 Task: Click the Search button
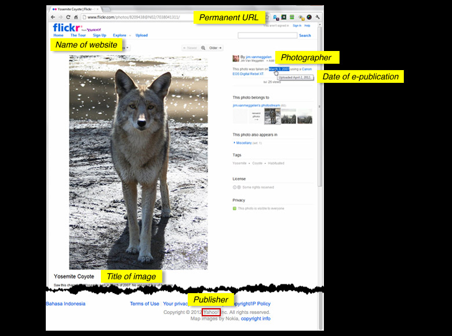305,35
